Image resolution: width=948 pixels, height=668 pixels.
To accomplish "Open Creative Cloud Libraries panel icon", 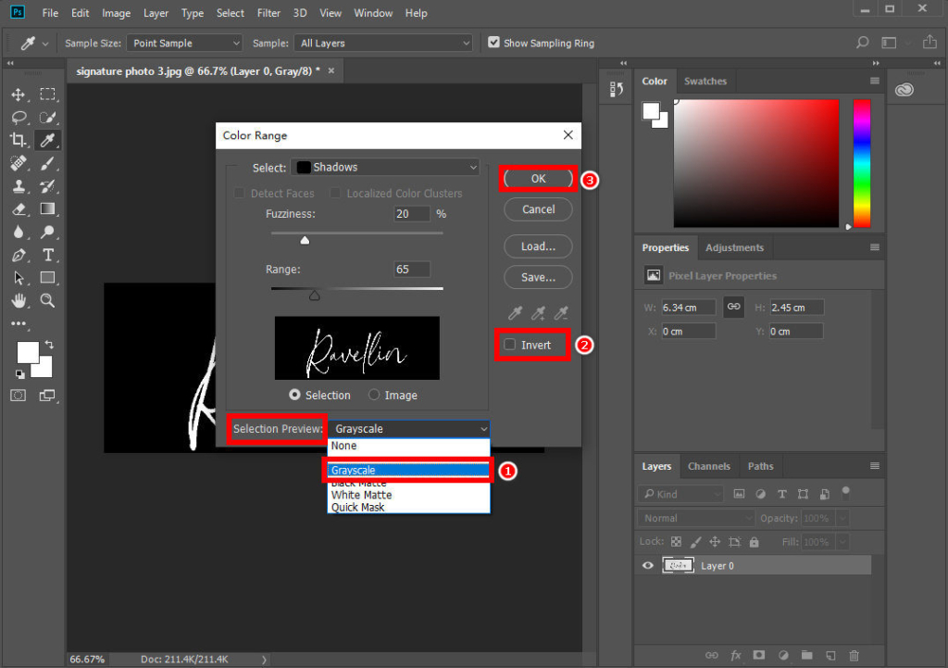I will point(904,89).
